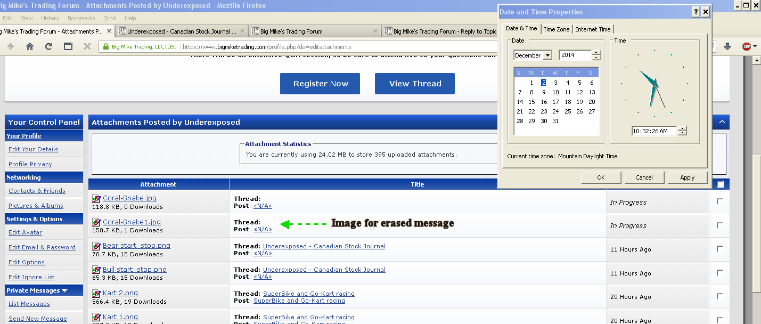
Task: Check the Coral-Snake1.jpg row checkbox
Action: click(x=720, y=225)
